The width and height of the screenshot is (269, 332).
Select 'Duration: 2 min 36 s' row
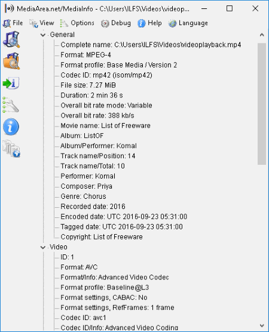coord(91,96)
